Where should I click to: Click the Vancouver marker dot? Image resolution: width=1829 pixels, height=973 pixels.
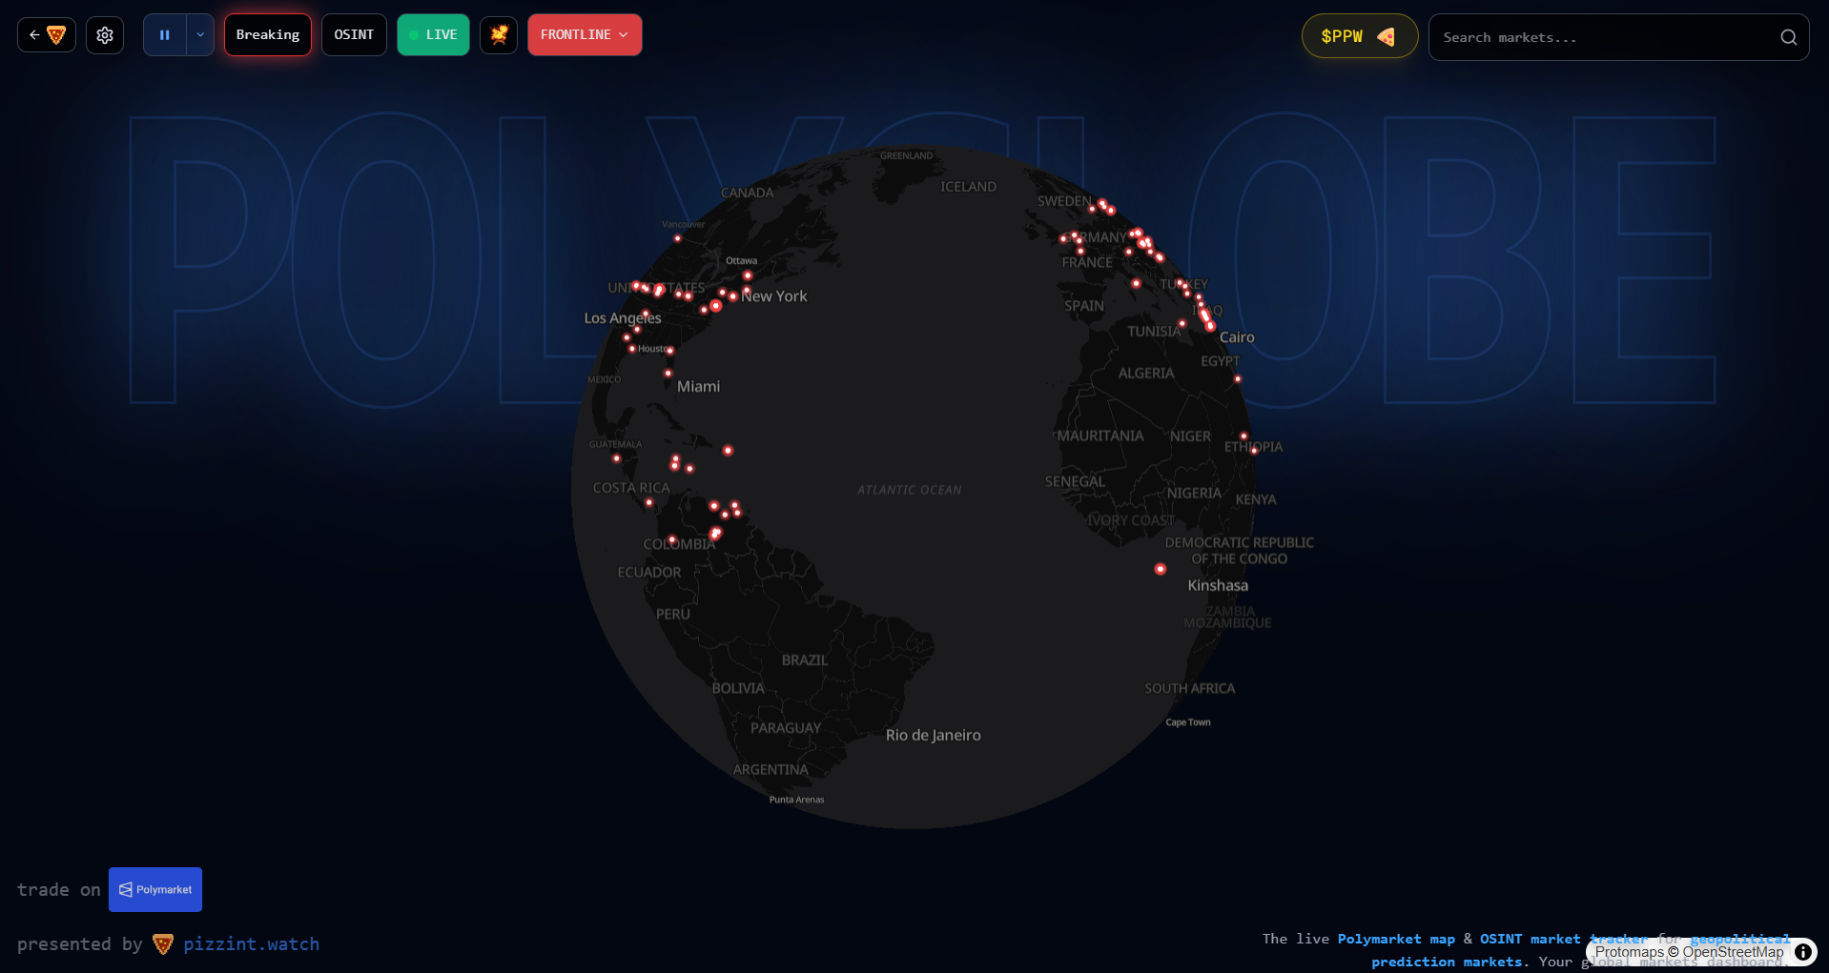(678, 238)
